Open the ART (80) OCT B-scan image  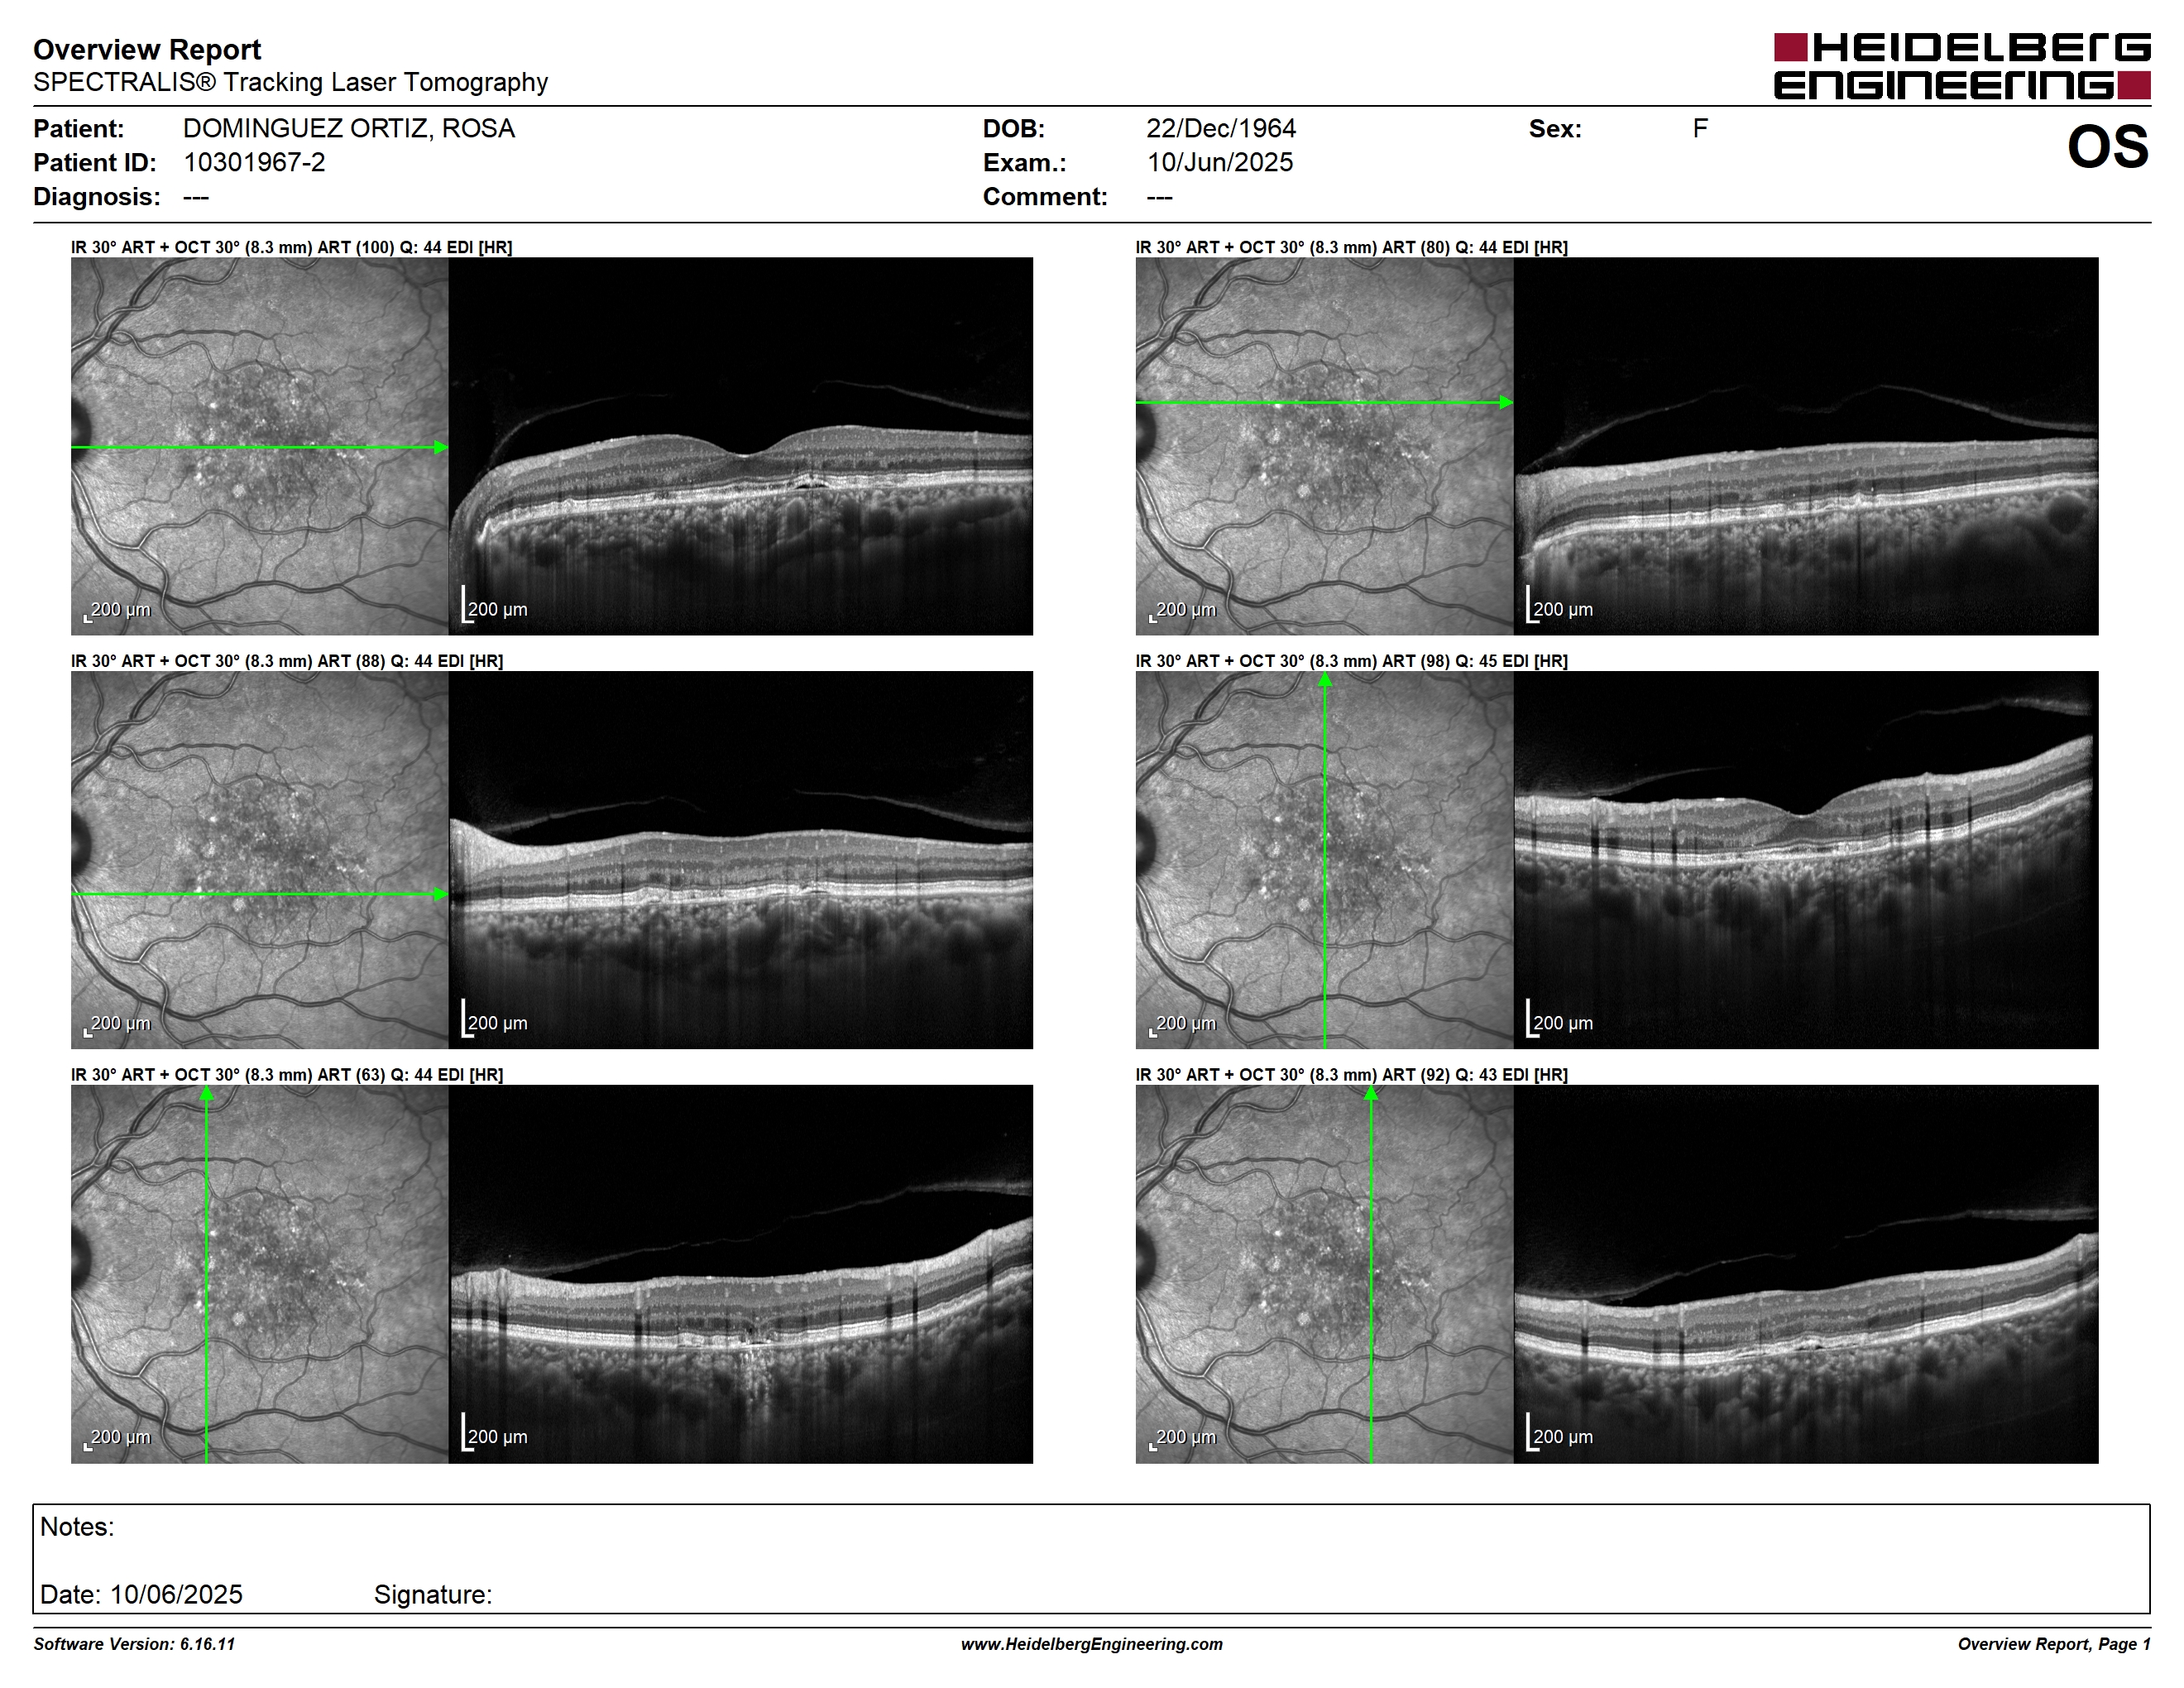(1806, 446)
